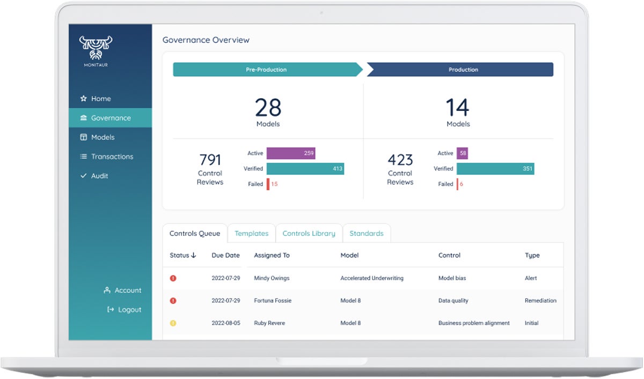Click the teal Verified 351 bar
644x379 pixels.
tap(495, 169)
